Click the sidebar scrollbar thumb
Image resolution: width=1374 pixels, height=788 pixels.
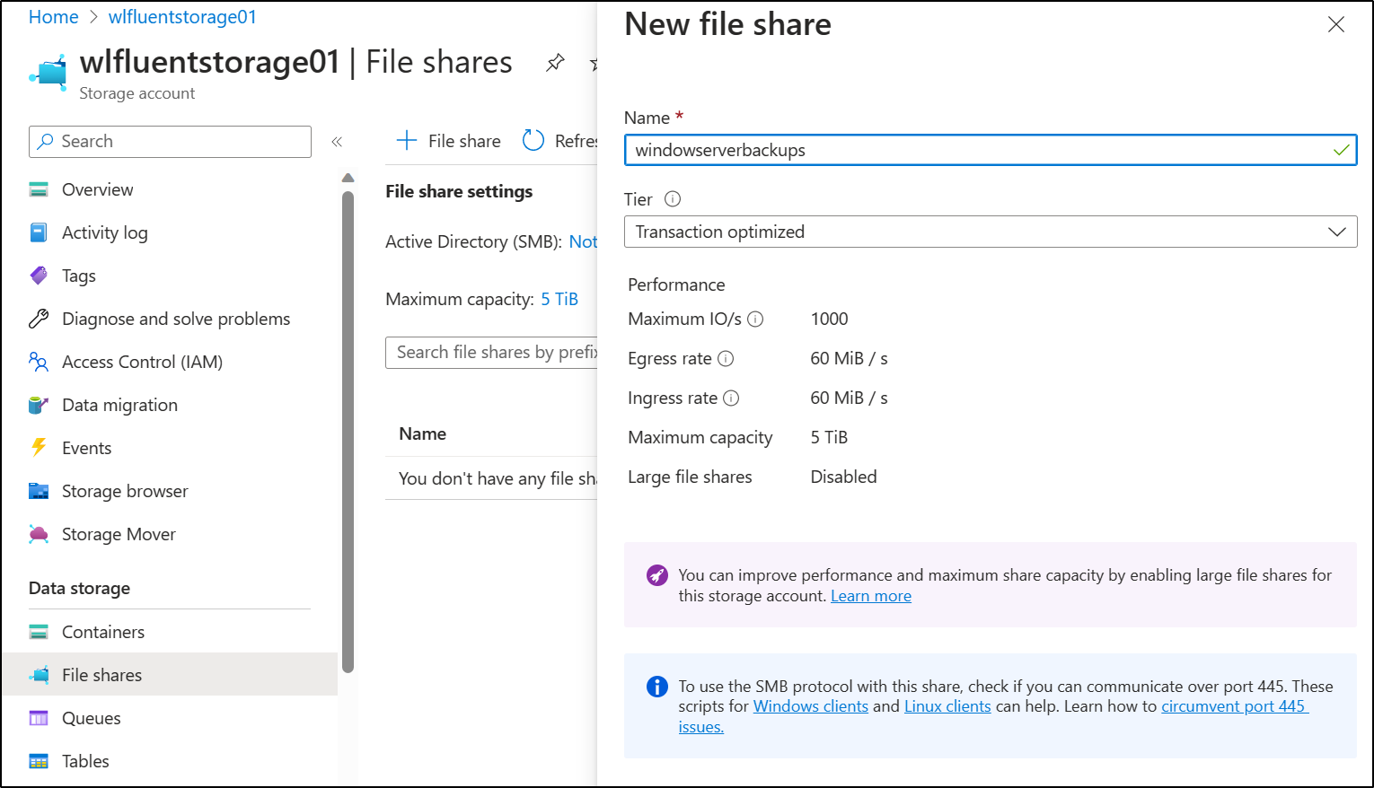point(348,432)
